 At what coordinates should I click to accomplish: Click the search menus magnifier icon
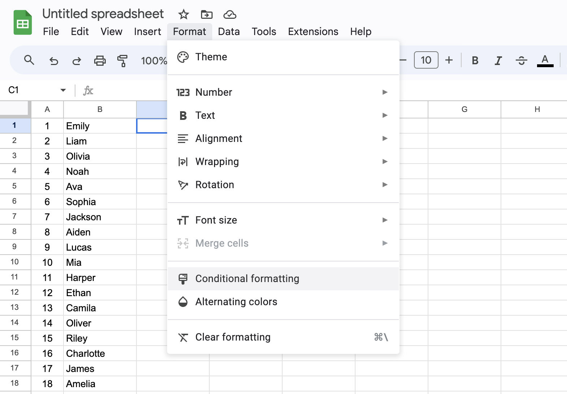[29, 60]
